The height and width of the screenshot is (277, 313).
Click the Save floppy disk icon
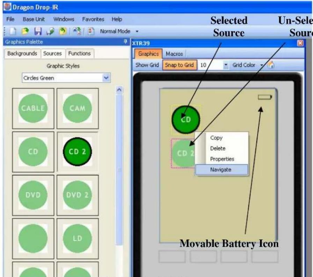tap(38, 31)
